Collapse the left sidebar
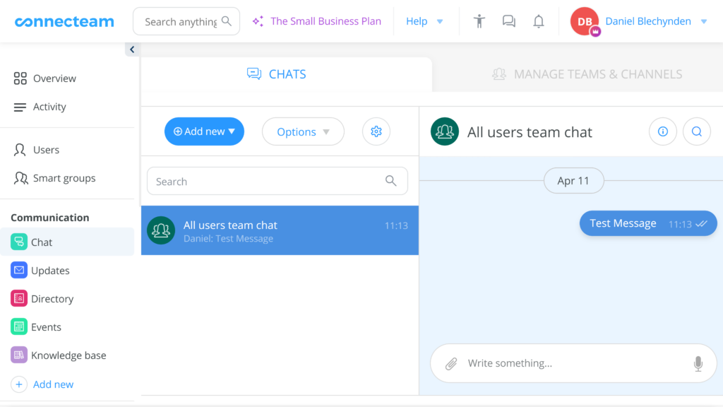 tap(132, 49)
